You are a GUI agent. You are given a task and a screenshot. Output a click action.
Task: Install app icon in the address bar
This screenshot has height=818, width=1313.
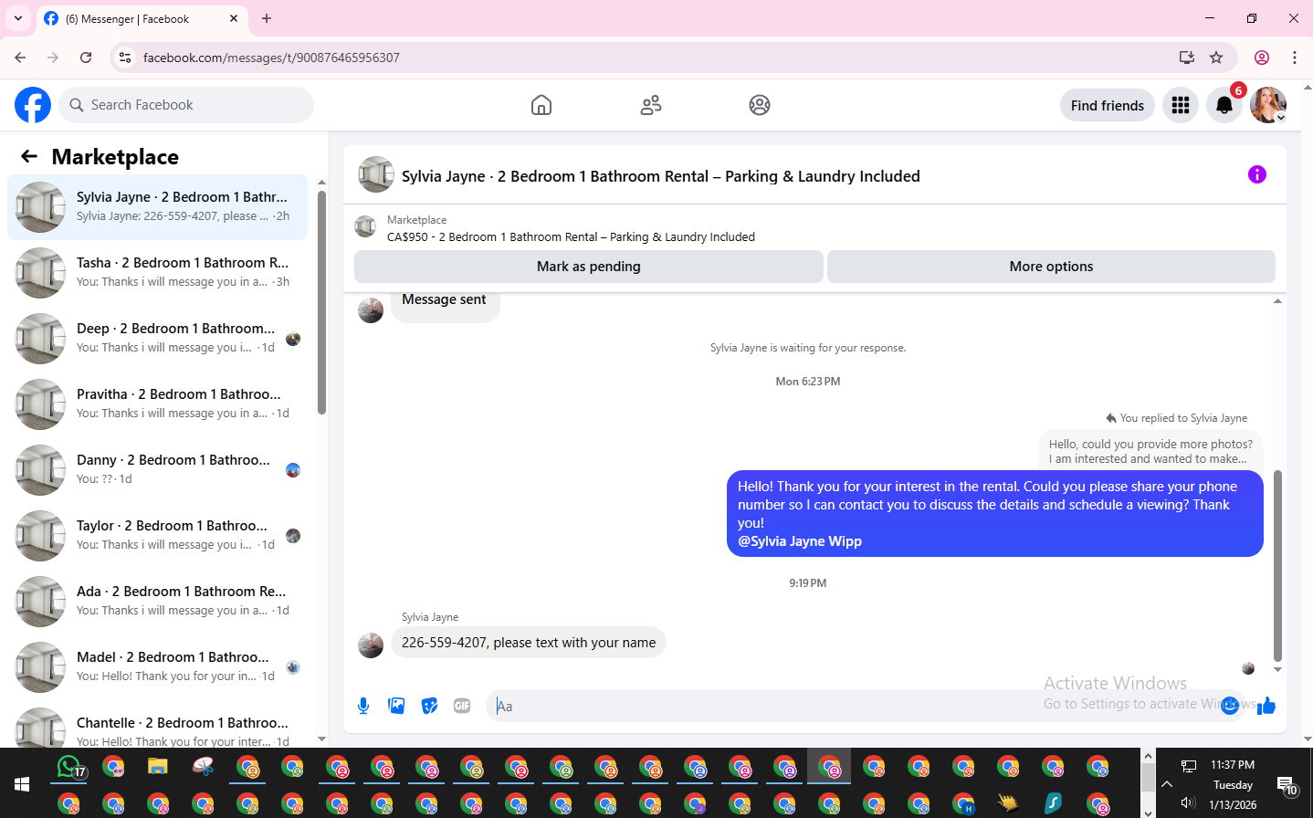coord(1187,58)
